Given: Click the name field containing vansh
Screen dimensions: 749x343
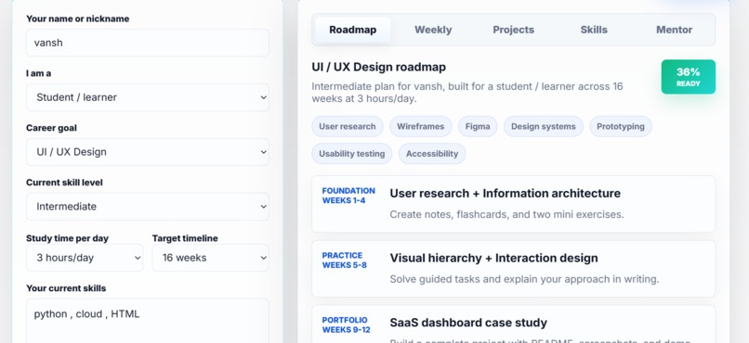Looking at the screenshot, I should point(148,43).
